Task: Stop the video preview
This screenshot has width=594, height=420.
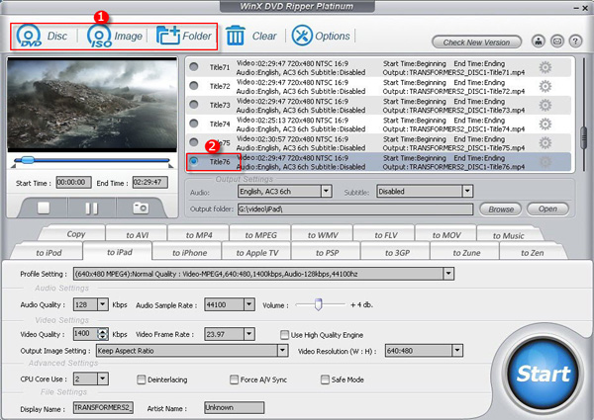Action: pyautogui.click(x=44, y=208)
